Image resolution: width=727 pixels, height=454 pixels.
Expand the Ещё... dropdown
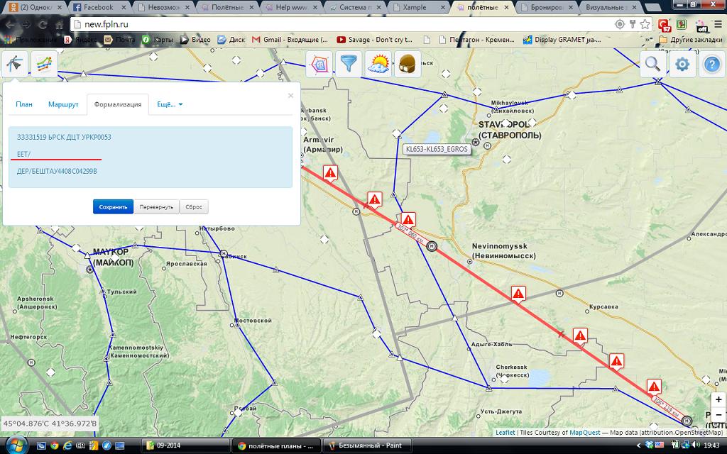coord(170,104)
